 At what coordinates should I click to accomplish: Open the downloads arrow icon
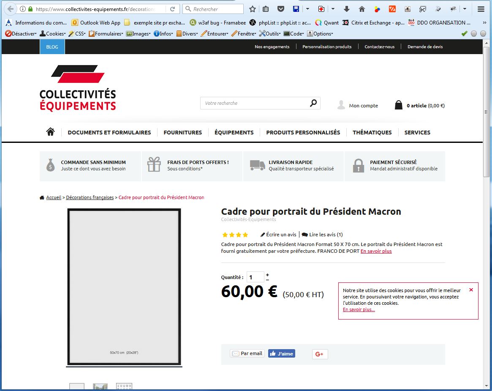click(347, 9)
